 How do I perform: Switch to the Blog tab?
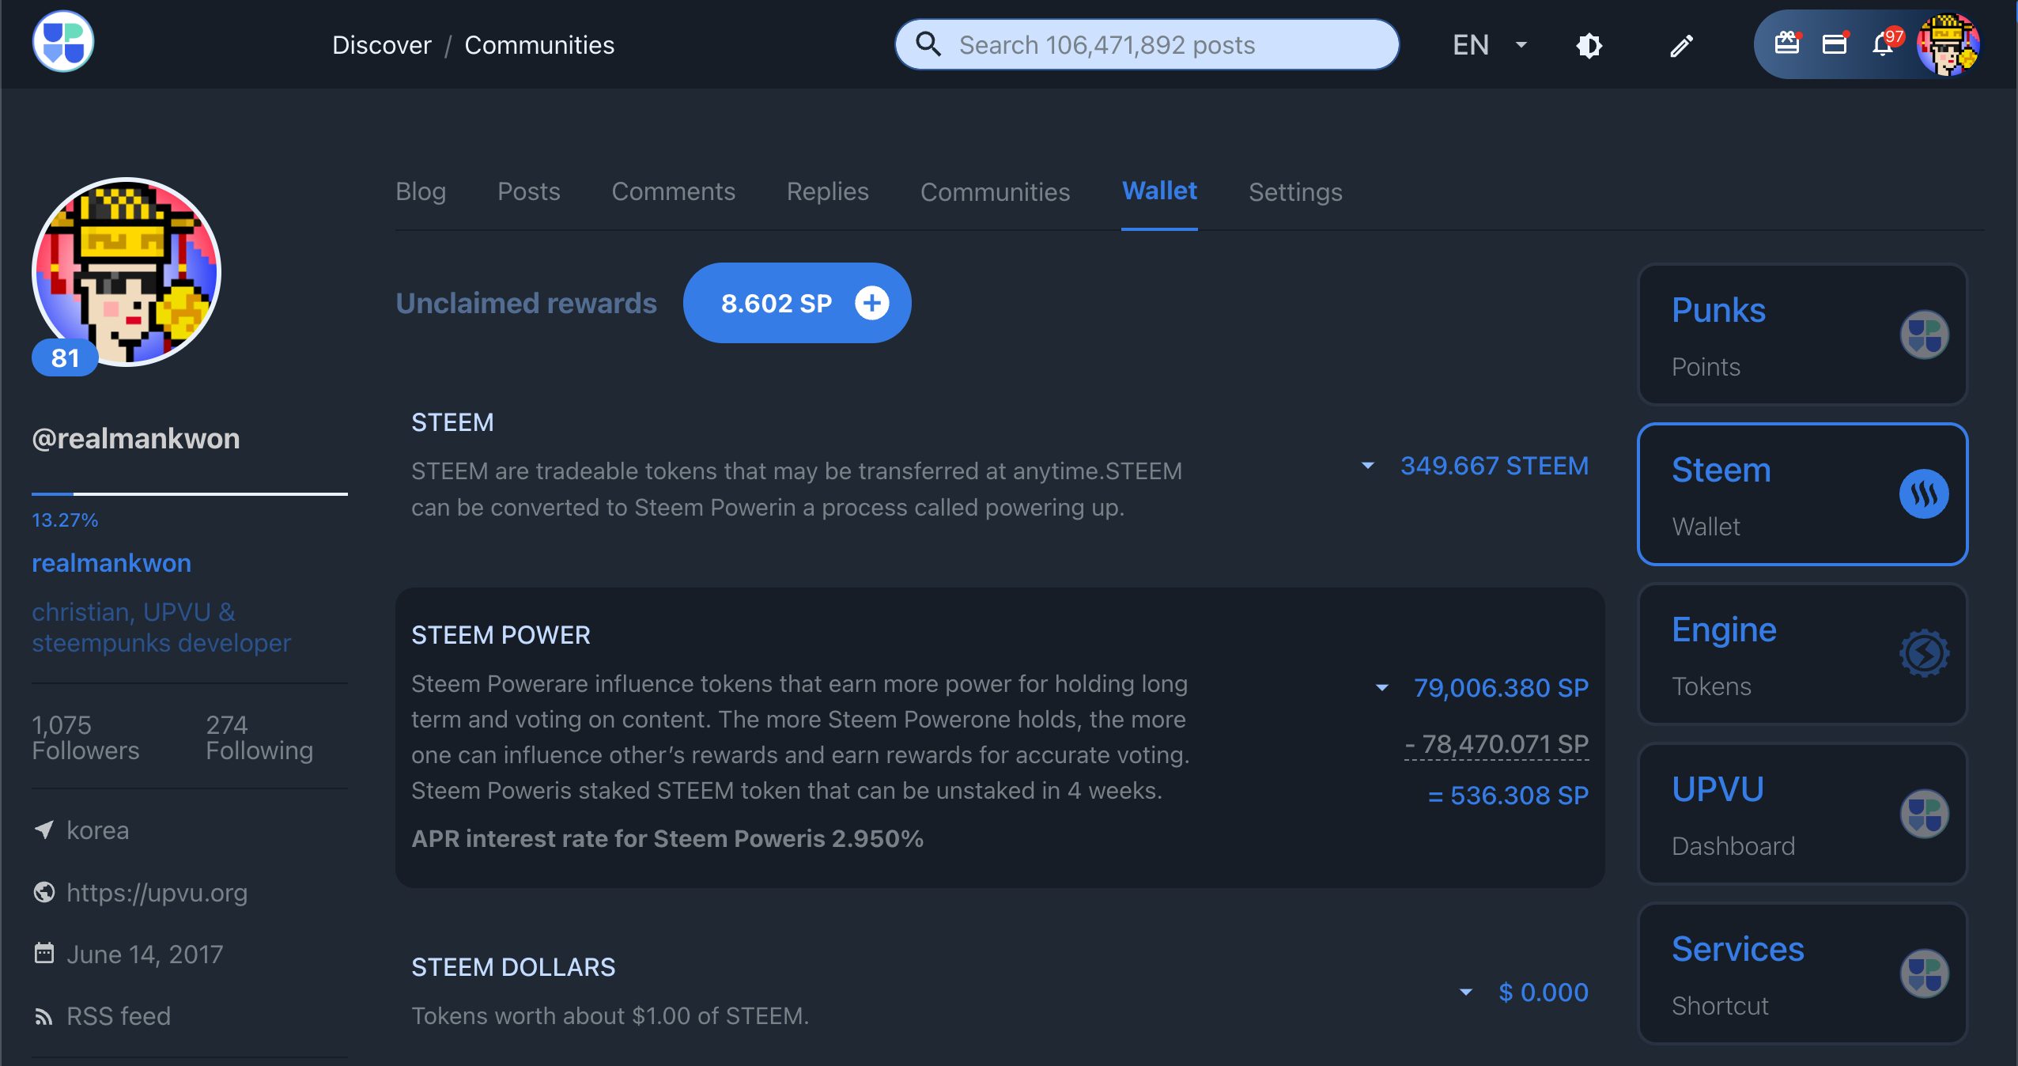[x=420, y=192]
